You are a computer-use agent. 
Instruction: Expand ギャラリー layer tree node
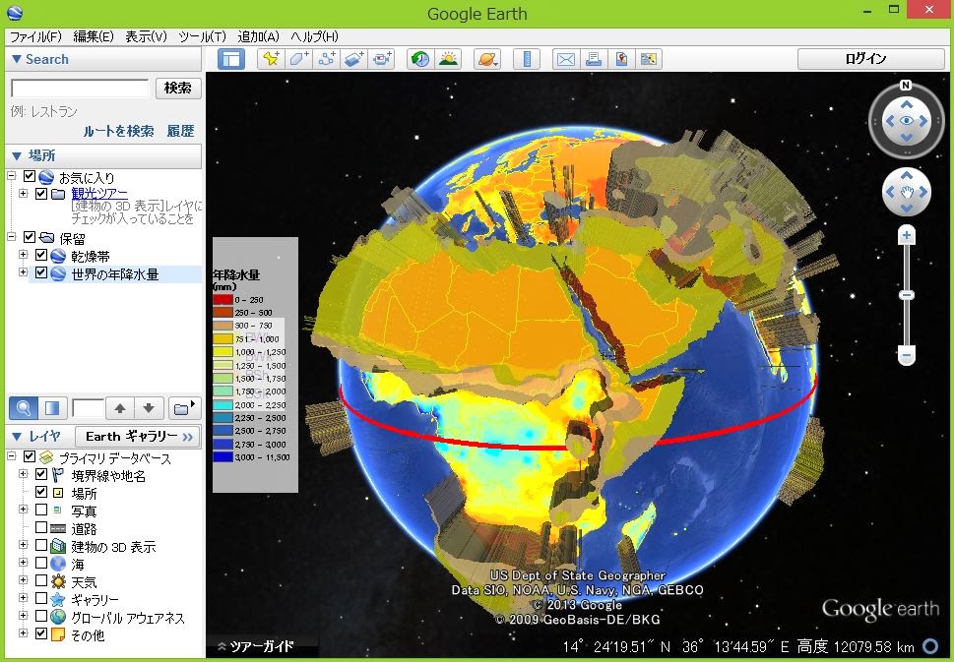pyautogui.click(x=23, y=597)
